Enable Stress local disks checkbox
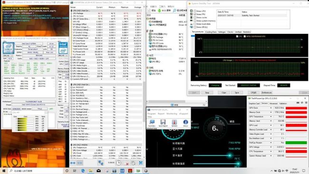 pos(195,24)
